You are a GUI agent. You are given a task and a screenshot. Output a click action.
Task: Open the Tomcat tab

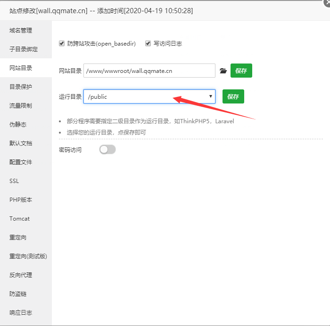(x=19, y=219)
